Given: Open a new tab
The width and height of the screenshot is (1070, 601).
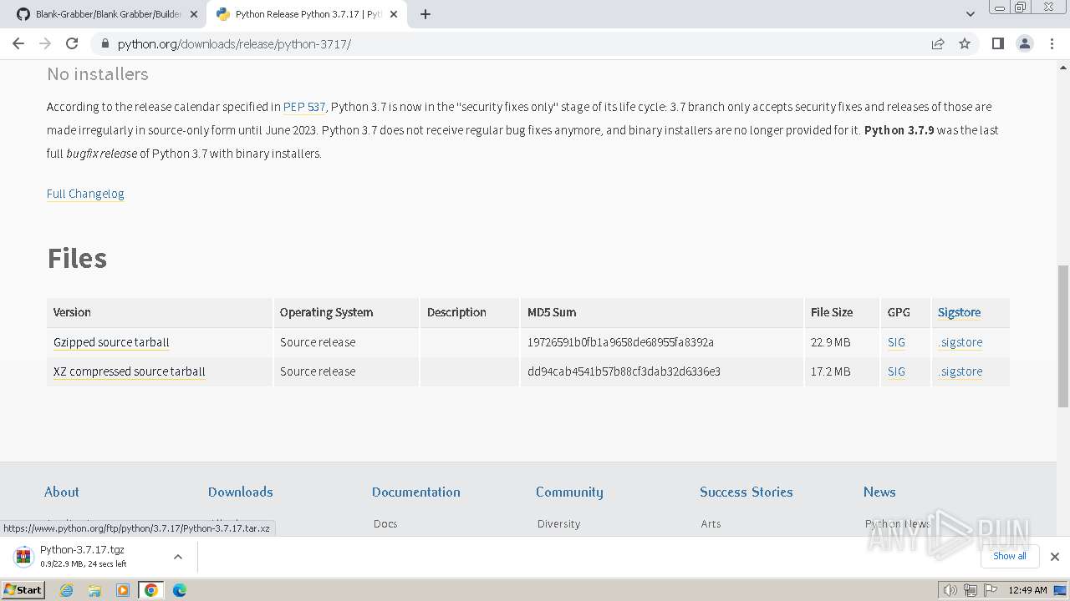Looking at the screenshot, I should (425, 14).
